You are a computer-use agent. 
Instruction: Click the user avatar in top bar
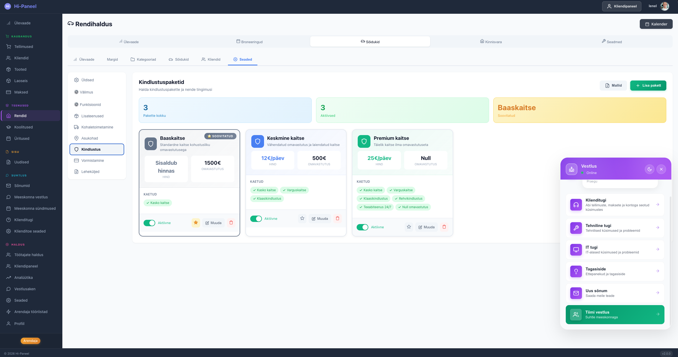pos(664,6)
